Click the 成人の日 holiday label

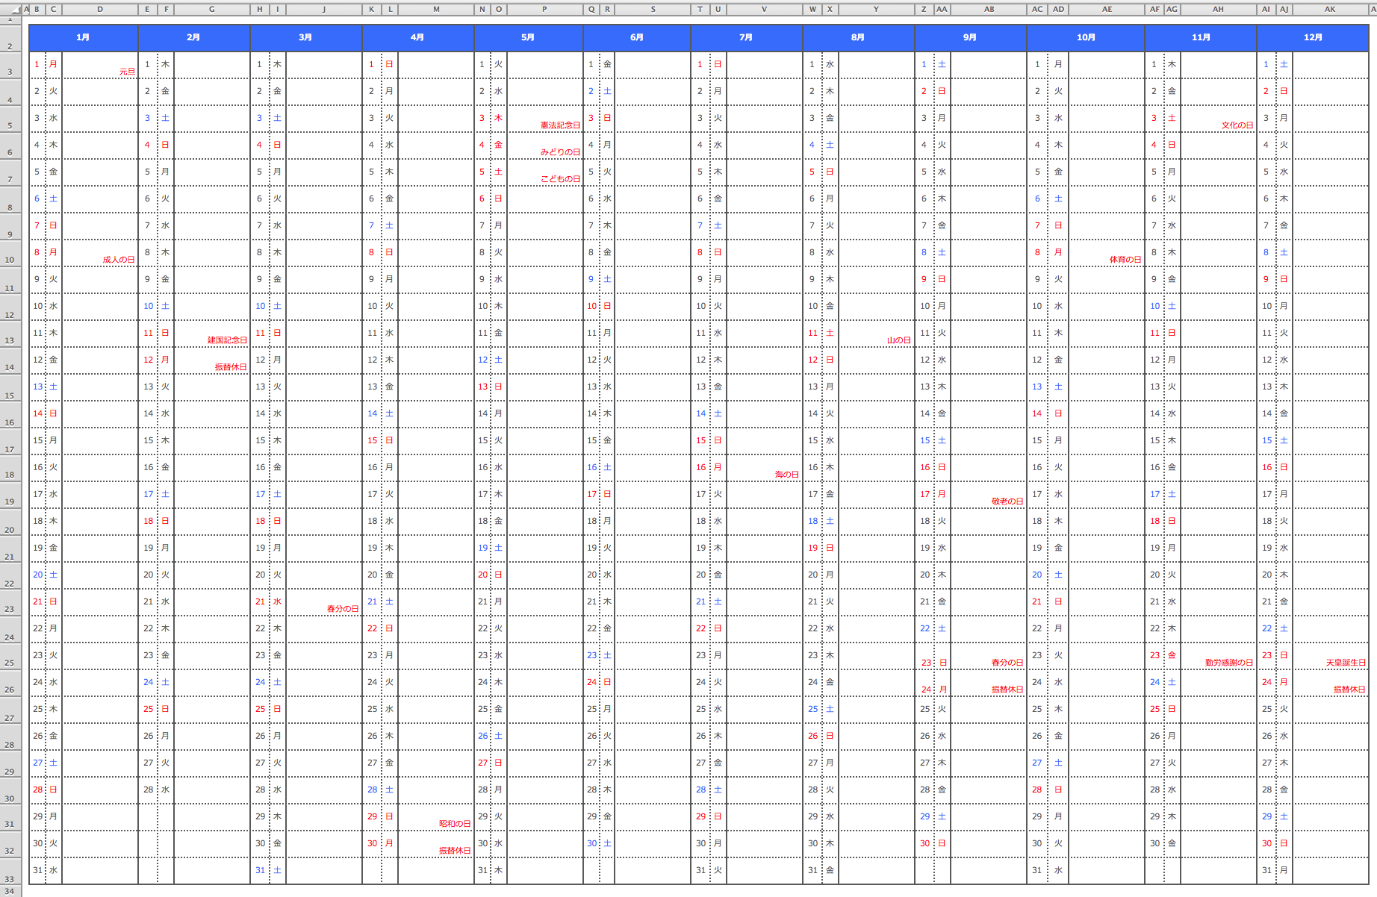119,260
